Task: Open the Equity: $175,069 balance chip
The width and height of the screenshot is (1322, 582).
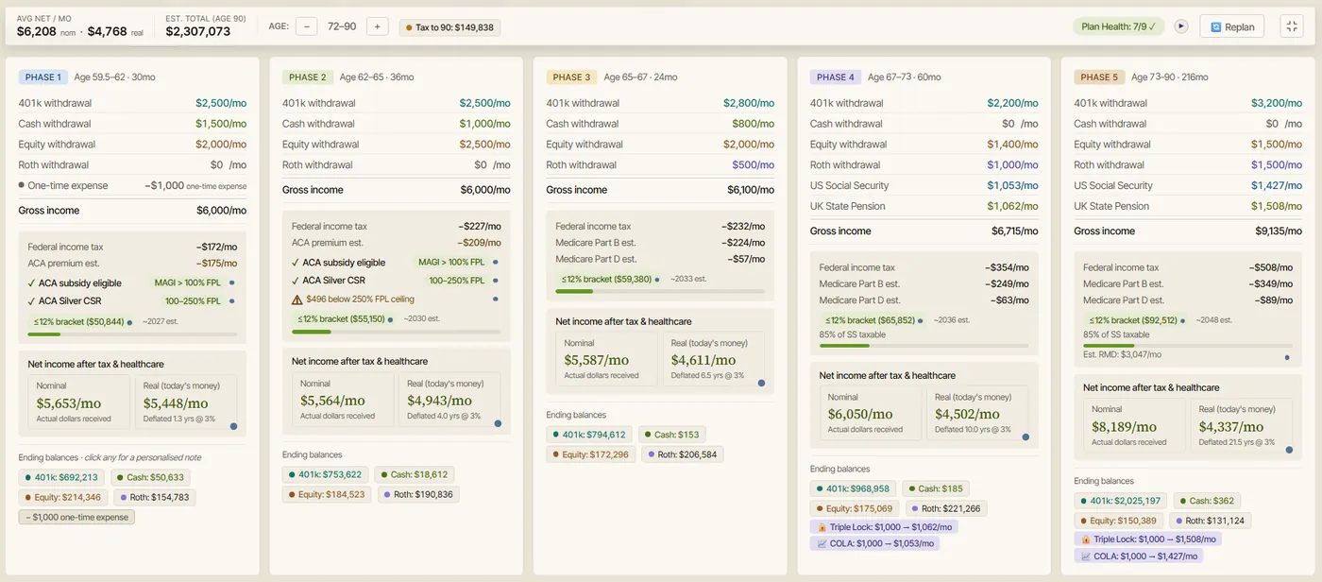Action: pos(855,508)
